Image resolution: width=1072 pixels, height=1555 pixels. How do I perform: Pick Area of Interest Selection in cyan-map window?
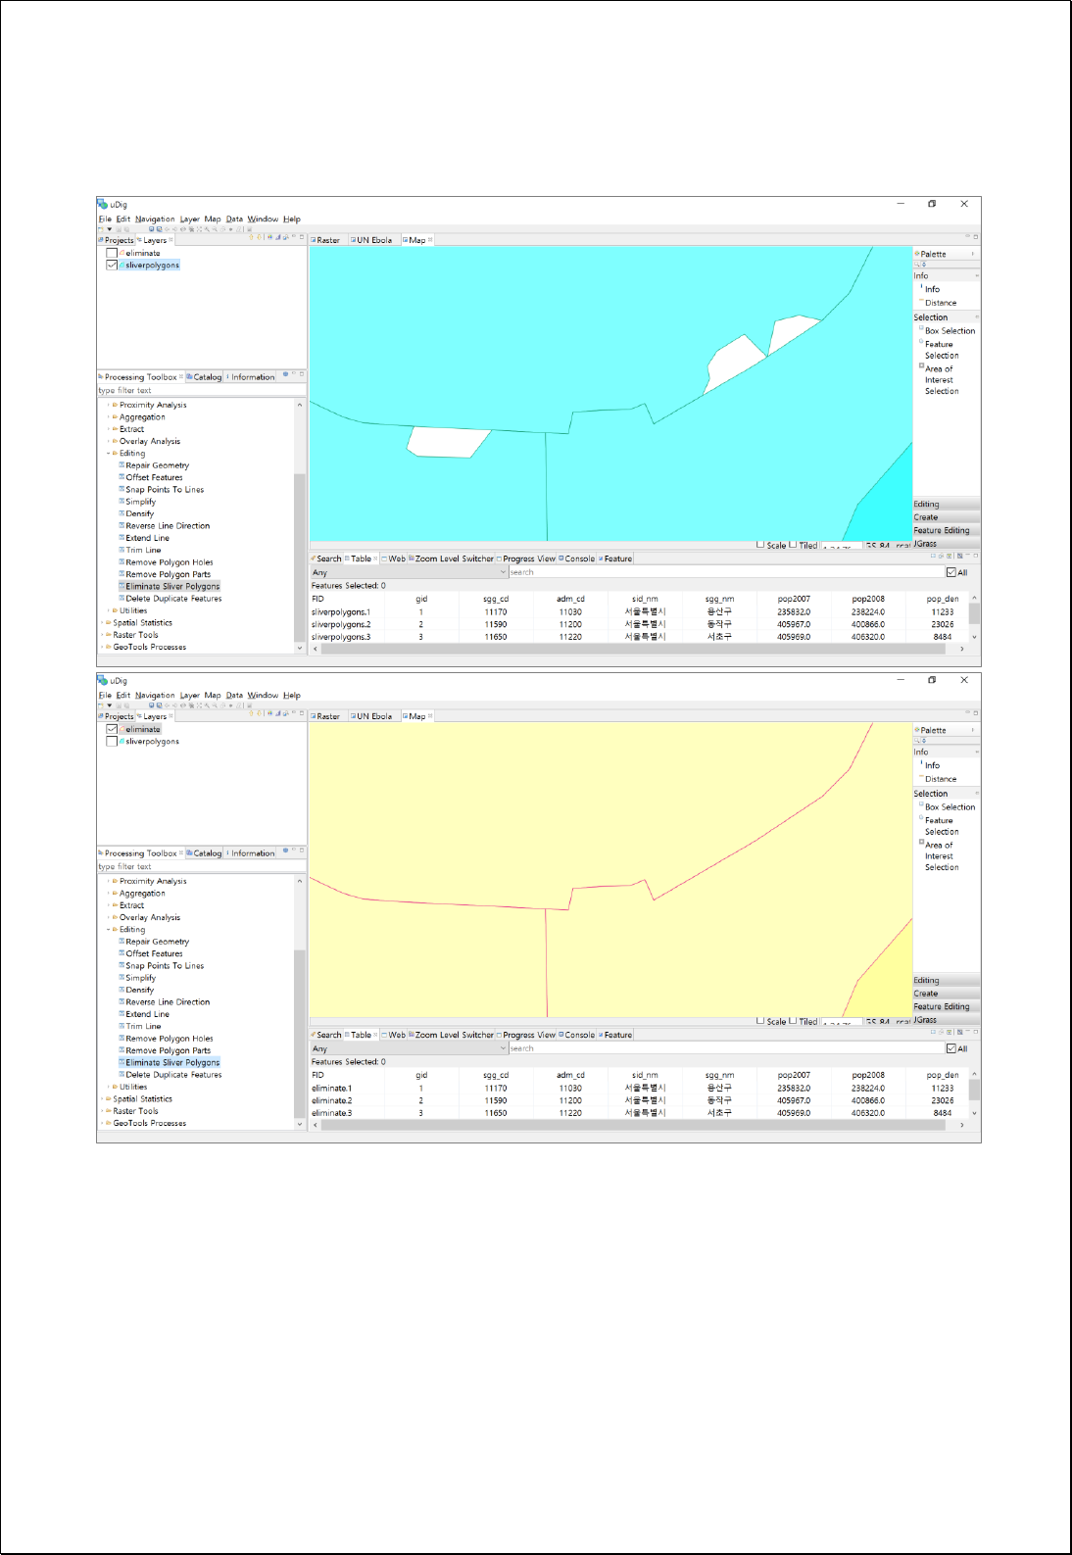tap(941, 380)
